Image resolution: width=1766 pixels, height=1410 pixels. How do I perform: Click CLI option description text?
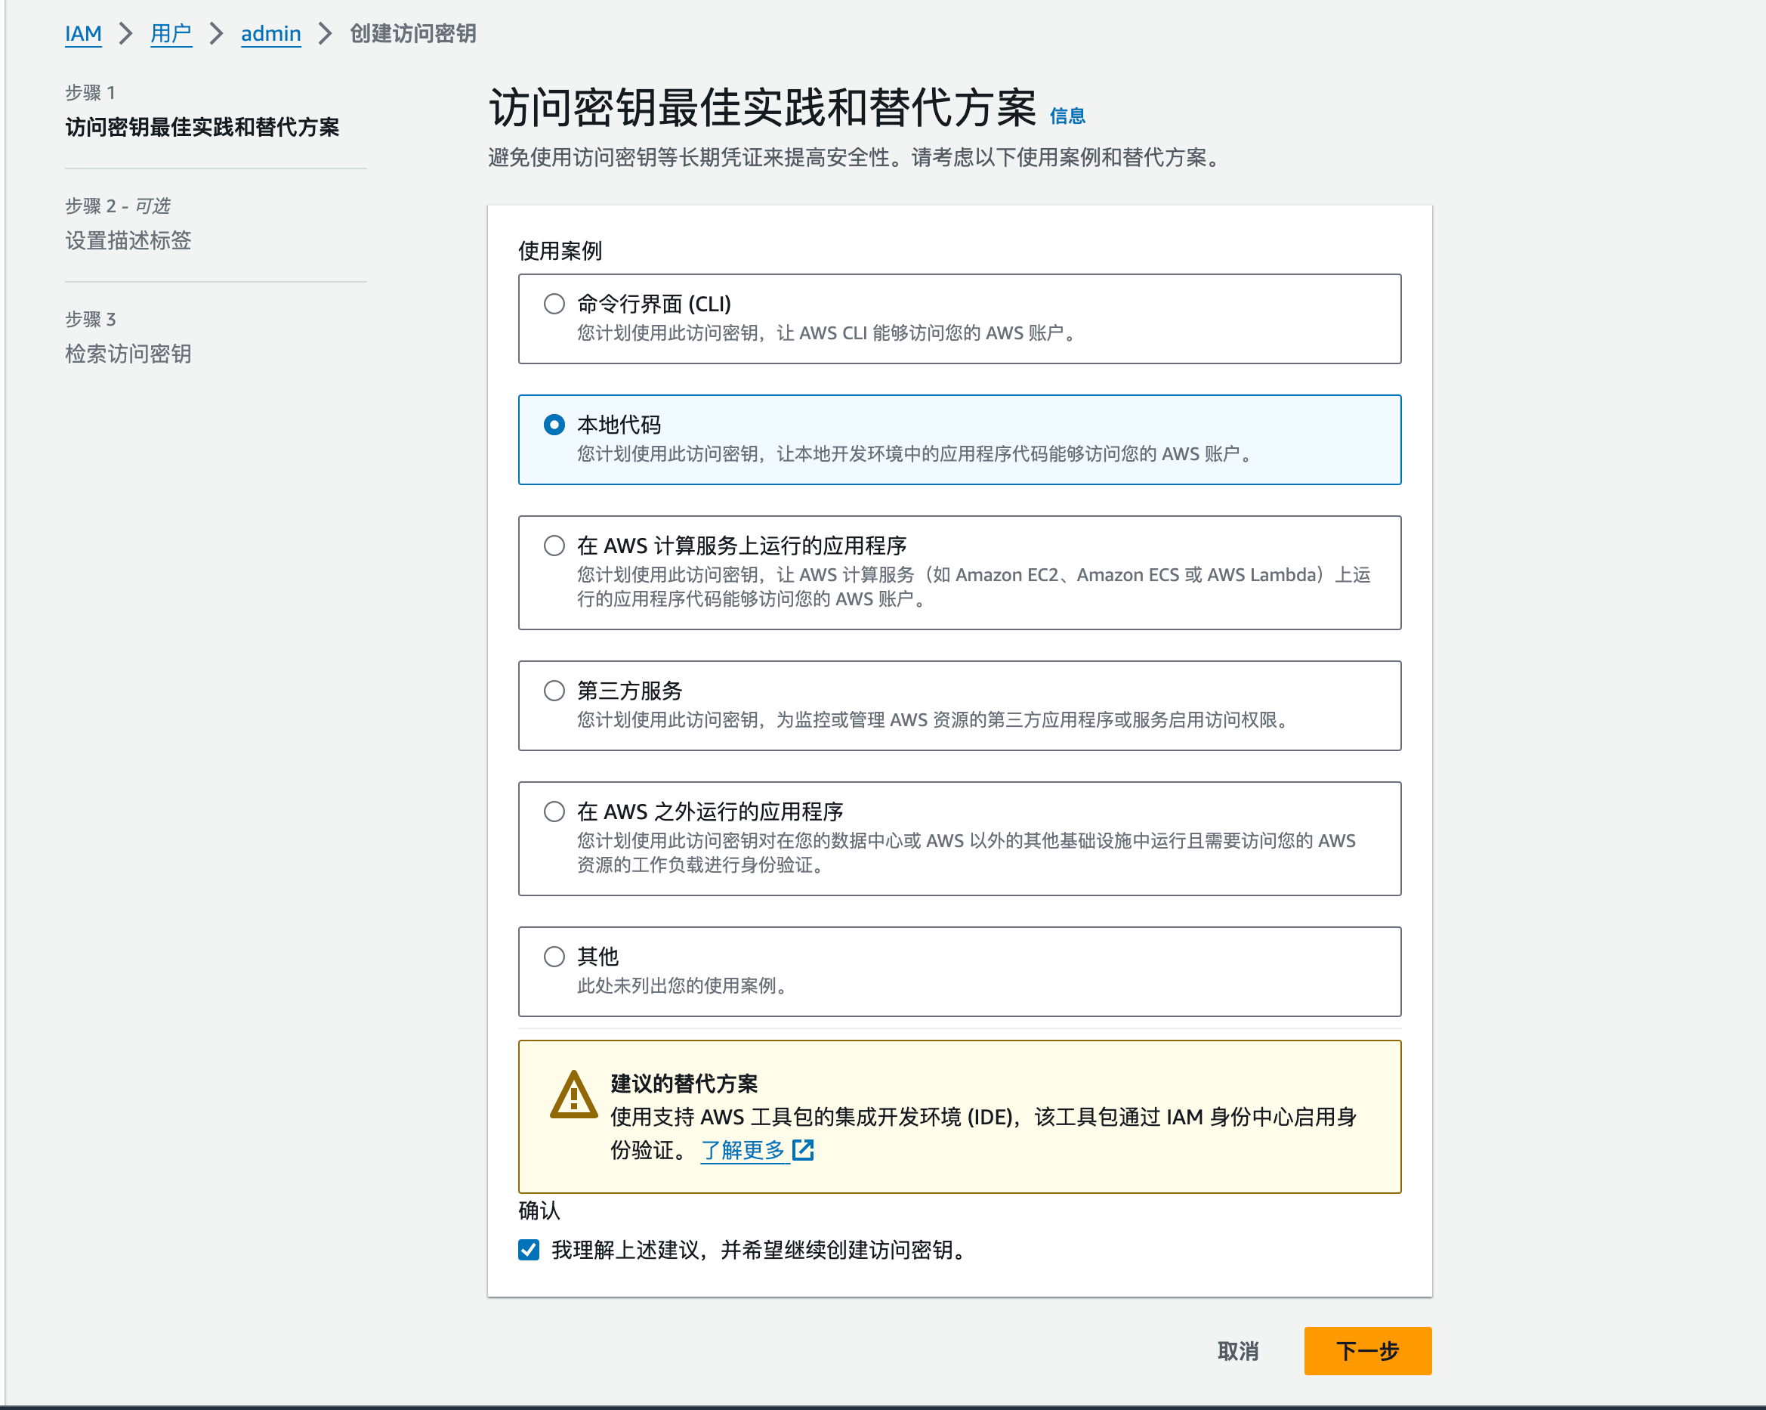coord(827,333)
